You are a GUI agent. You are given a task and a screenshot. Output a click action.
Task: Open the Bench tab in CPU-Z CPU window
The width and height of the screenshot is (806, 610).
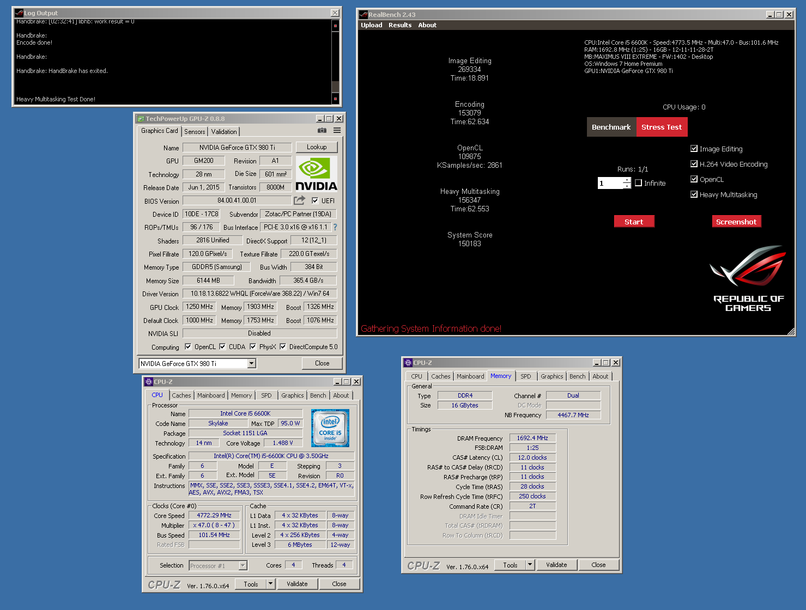318,396
